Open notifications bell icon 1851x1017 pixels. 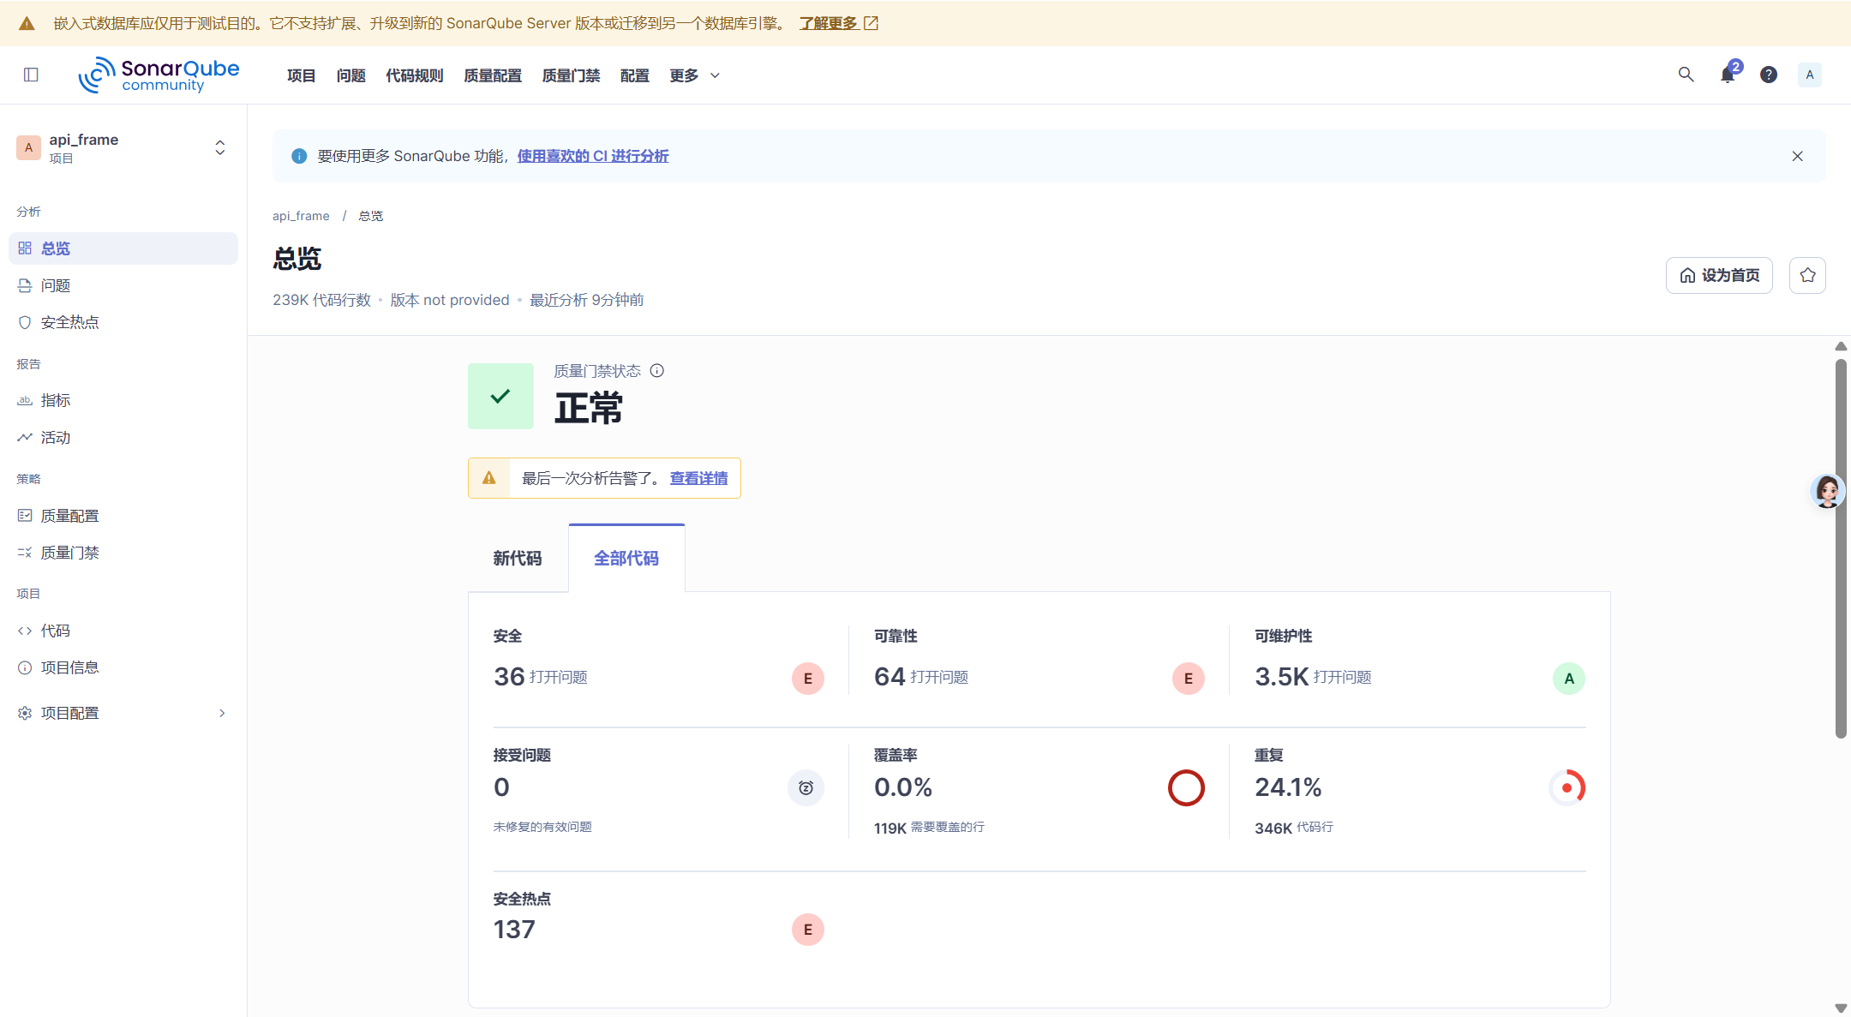[x=1728, y=75]
